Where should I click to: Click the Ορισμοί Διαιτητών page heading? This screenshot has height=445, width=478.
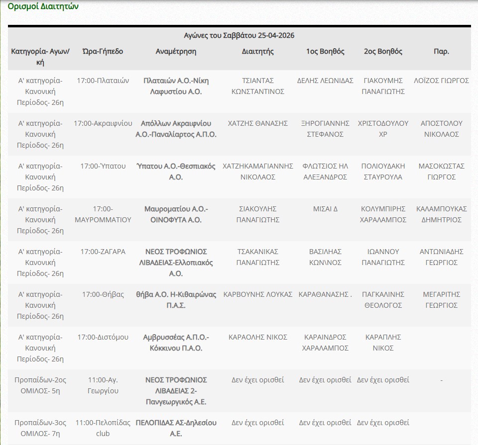[x=43, y=6]
